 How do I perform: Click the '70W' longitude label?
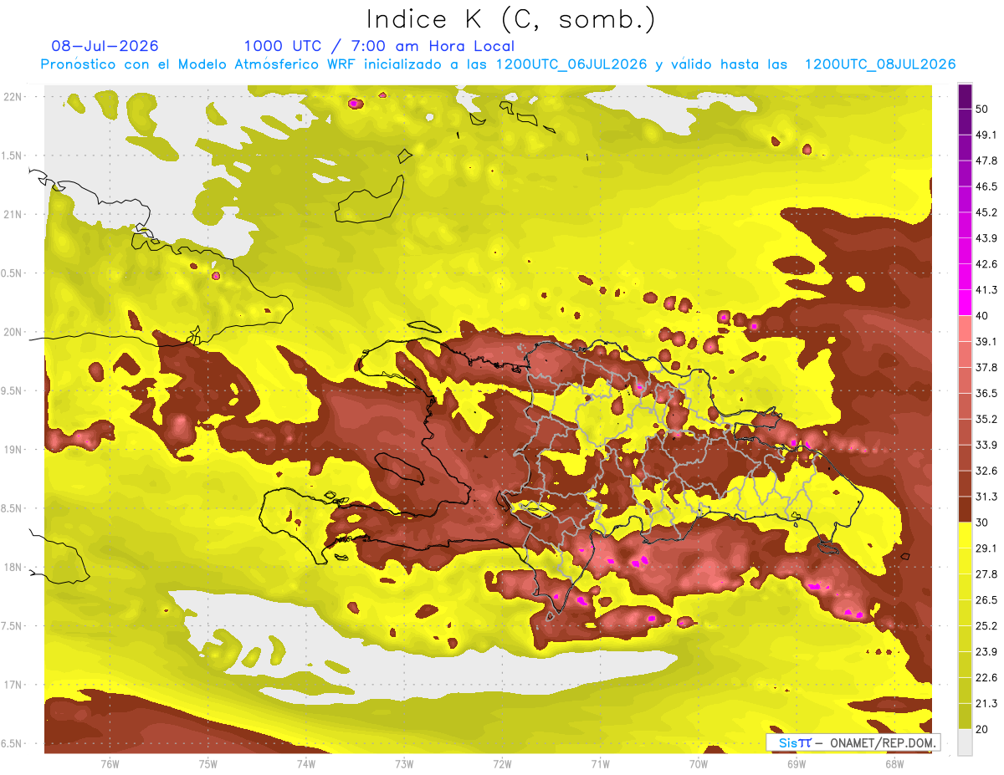(x=699, y=763)
